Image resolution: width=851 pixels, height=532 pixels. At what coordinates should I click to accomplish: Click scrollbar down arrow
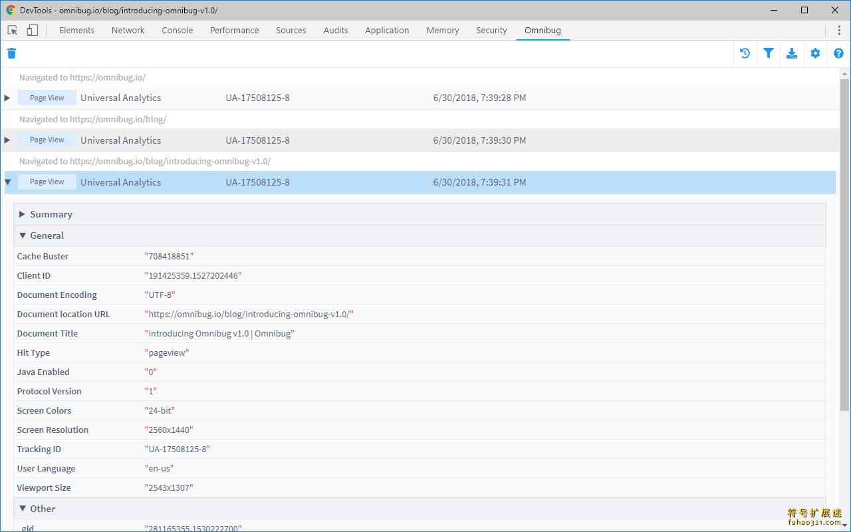(844, 526)
